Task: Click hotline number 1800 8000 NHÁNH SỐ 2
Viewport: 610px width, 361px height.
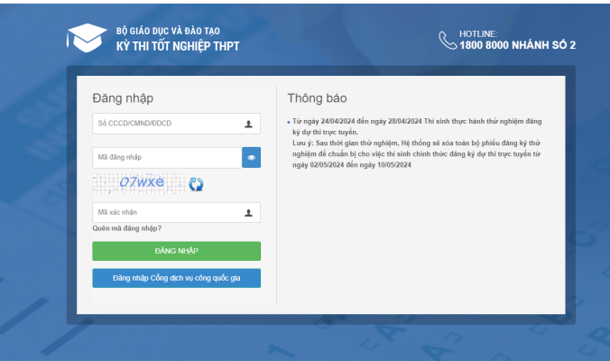Action: point(517,45)
